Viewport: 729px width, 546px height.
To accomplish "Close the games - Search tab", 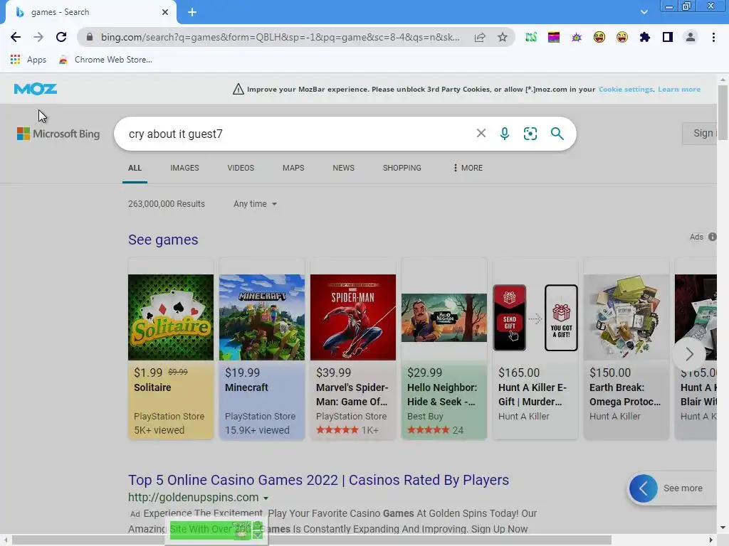I will coord(165,12).
